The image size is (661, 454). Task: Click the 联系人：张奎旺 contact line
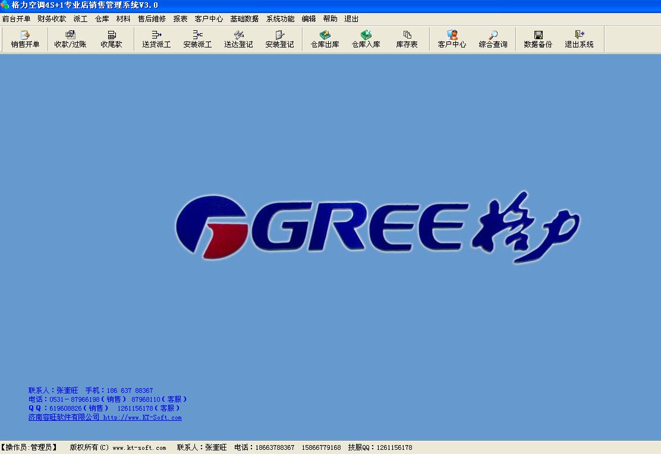(90, 390)
